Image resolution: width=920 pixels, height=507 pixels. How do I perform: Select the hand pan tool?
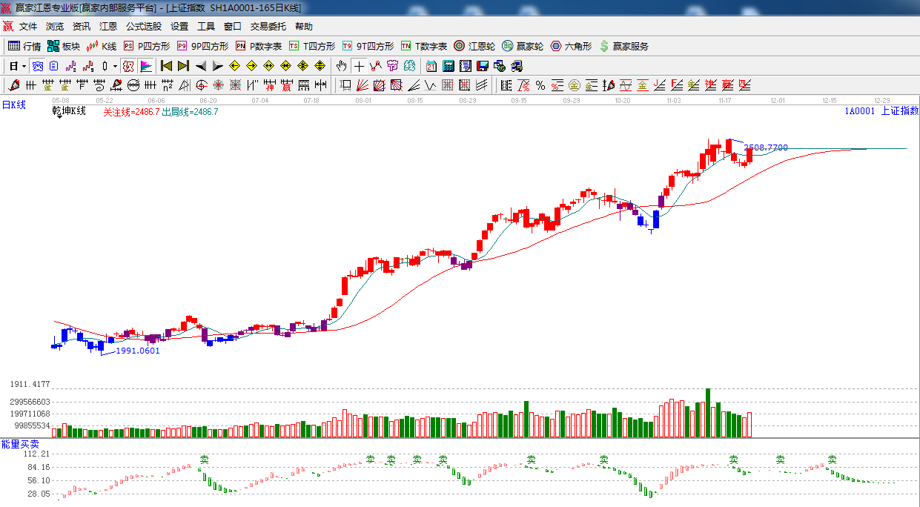tap(341, 66)
